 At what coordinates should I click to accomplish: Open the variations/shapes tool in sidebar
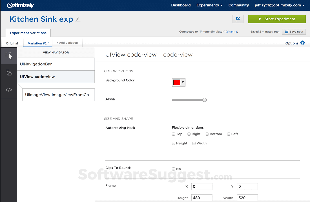point(8,73)
